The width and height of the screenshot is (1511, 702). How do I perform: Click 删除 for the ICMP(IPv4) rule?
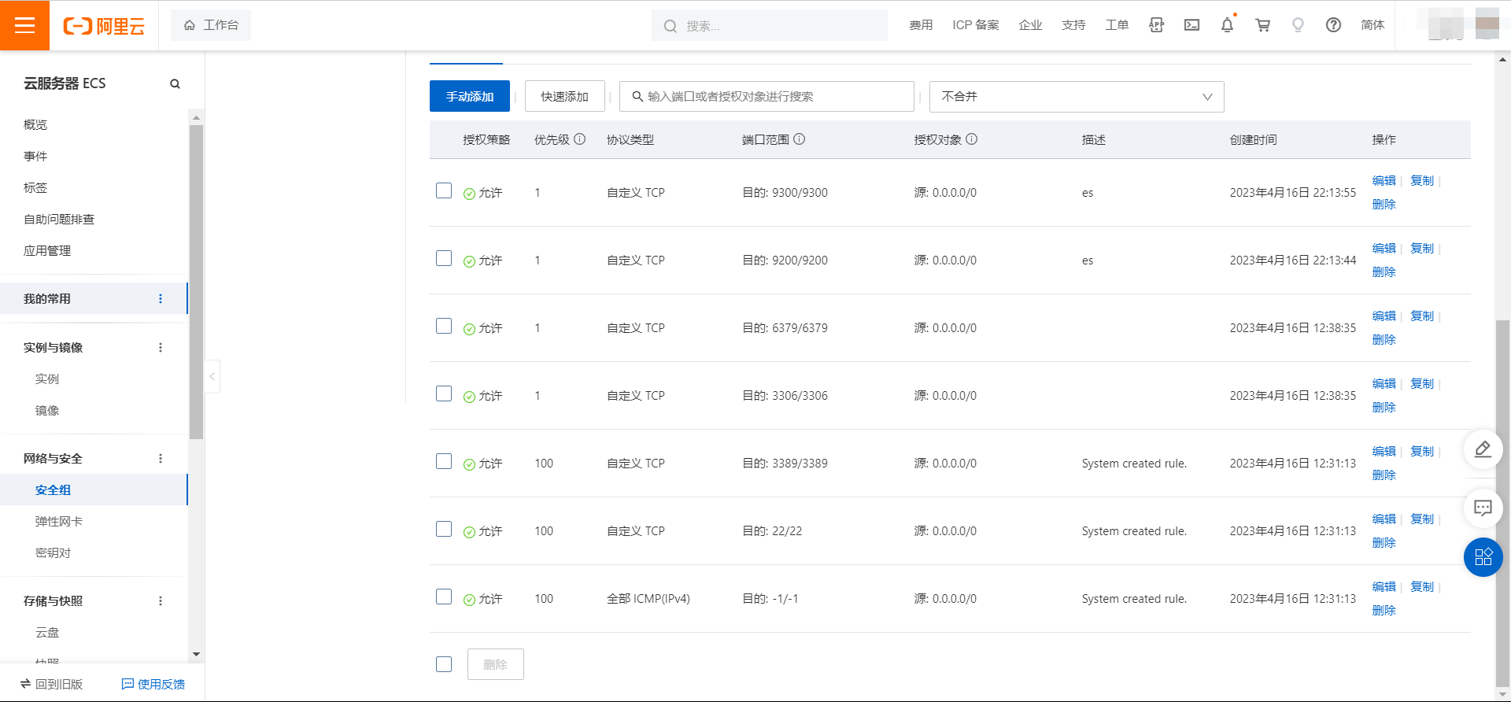click(1384, 611)
